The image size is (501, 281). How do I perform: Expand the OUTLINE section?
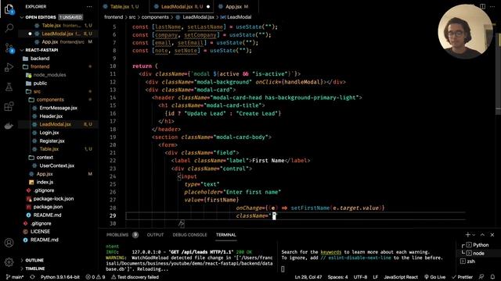click(34, 260)
